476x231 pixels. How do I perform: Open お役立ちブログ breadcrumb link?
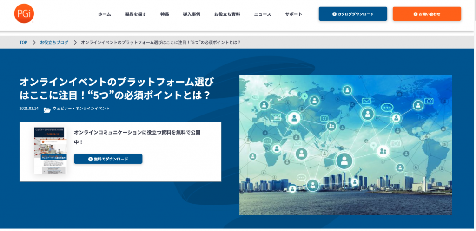click(x=54, y=42)
